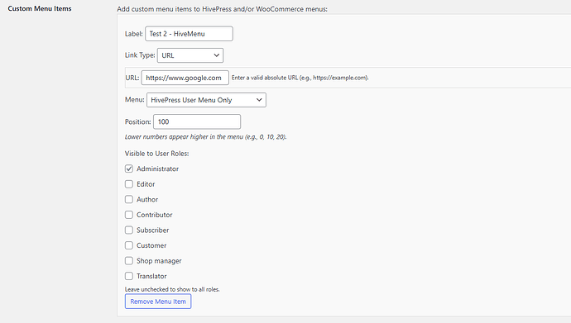Open the Menu dropdown showing HivePress User Menu Only

tap(206, 100)
